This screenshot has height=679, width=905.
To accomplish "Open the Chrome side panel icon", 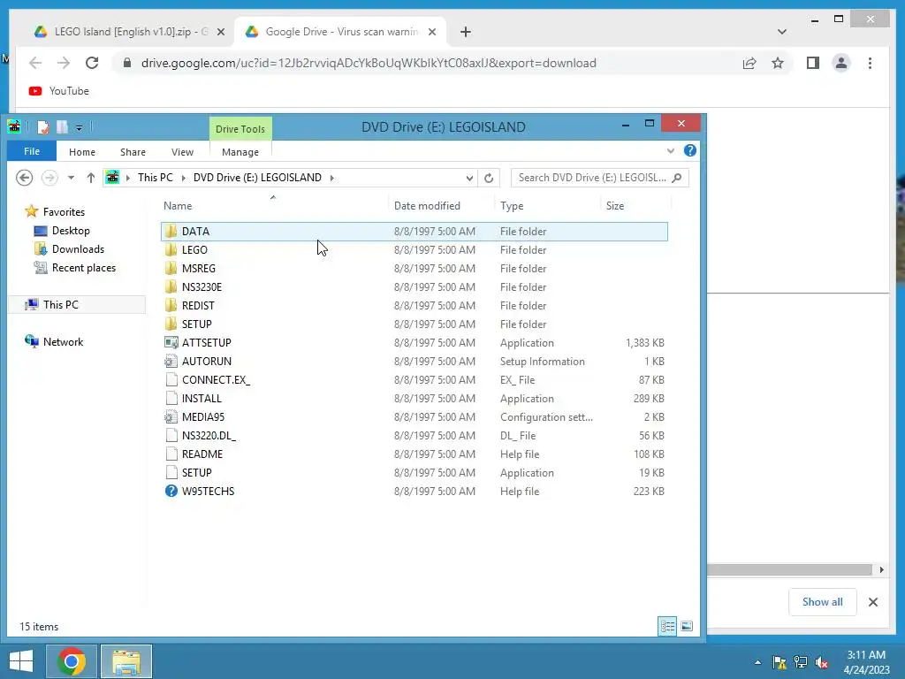I will point(813,63).
